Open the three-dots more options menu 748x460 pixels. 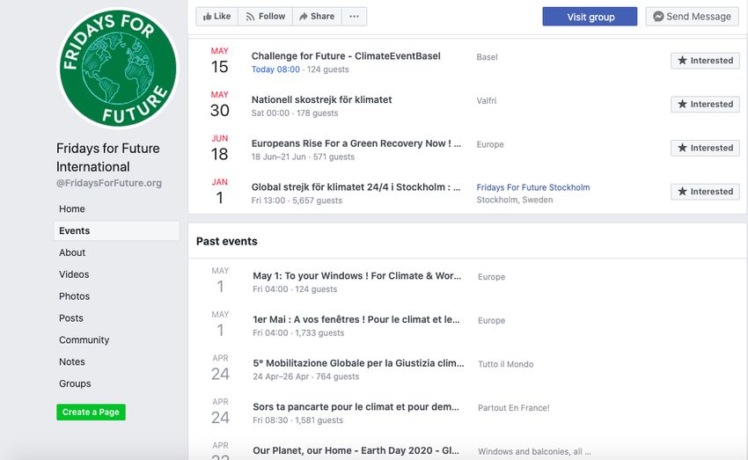coord(354,16)
